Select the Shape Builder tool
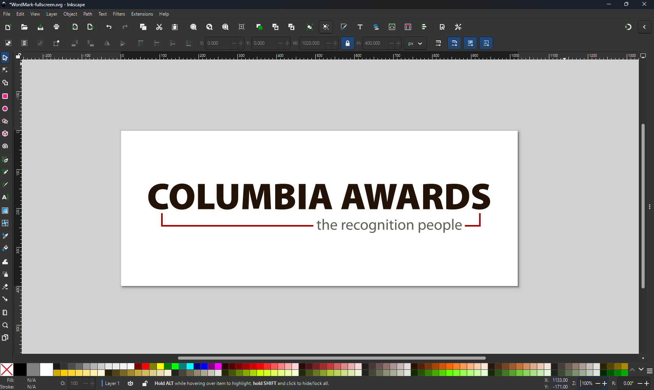654x390 pixels. click(5, 83)
